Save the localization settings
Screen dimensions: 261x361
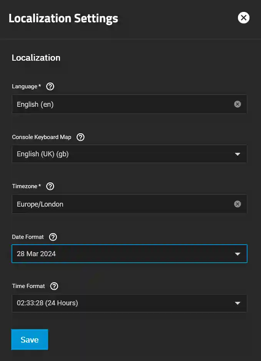pos(30,339)
